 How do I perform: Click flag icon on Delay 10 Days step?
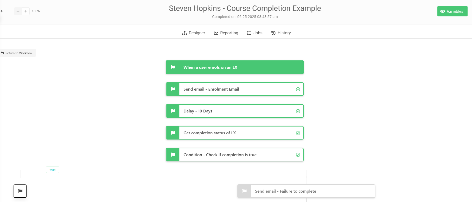[173, 111]
